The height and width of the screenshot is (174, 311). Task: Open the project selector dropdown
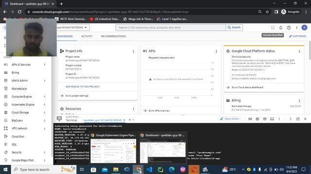tap(72, 28)
